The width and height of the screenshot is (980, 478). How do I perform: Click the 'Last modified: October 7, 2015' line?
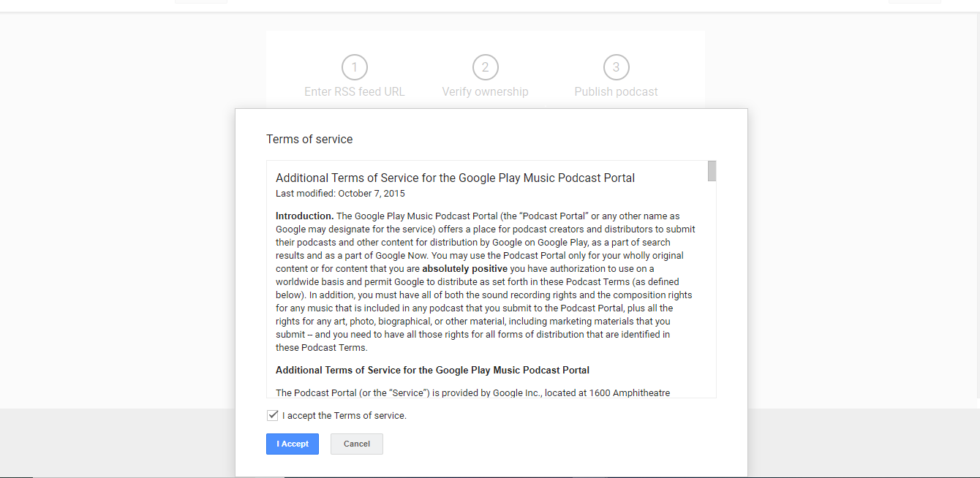(340, 194)
